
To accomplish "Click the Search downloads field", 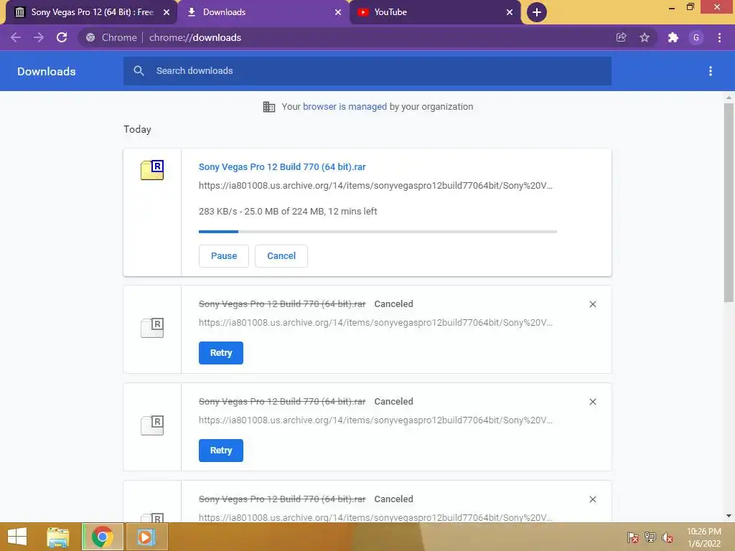I will pyautogui.click(x=367, y=71).
